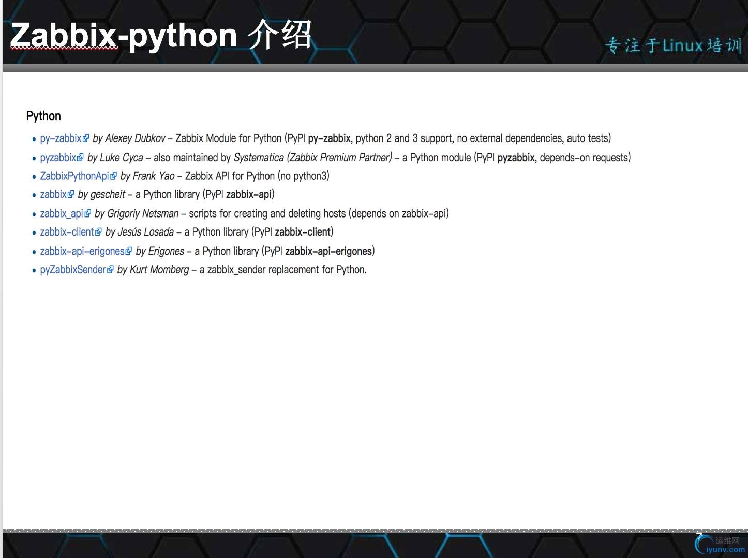Click bold PyPI name "zabbix-api"

click(249, 195)
